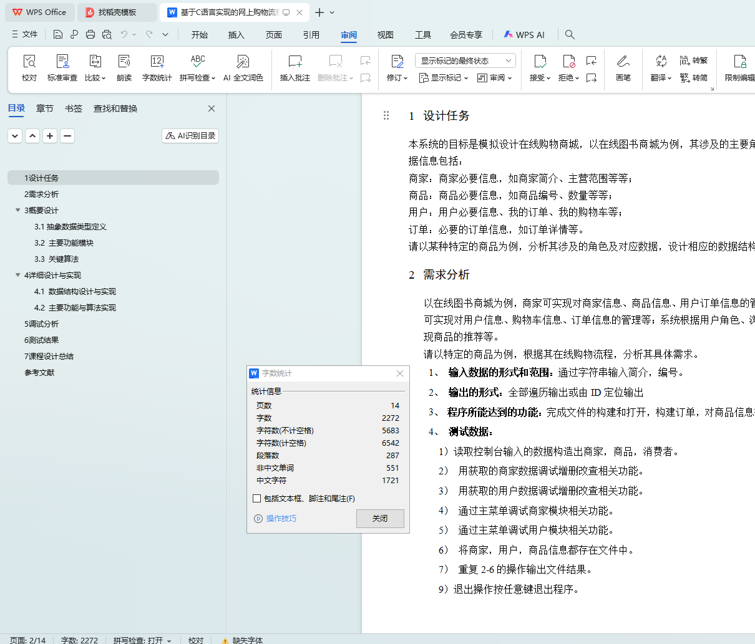Open 限制编辑 restrict editing

740,68
